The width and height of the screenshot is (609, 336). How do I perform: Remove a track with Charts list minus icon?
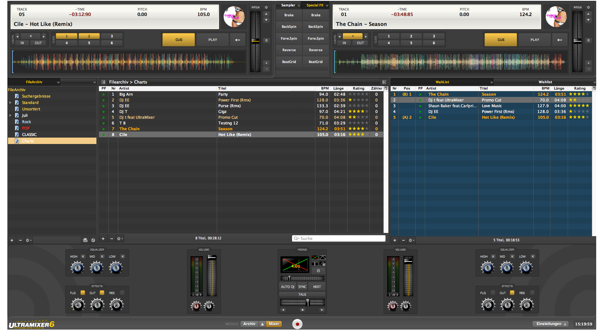coord(112,239)
